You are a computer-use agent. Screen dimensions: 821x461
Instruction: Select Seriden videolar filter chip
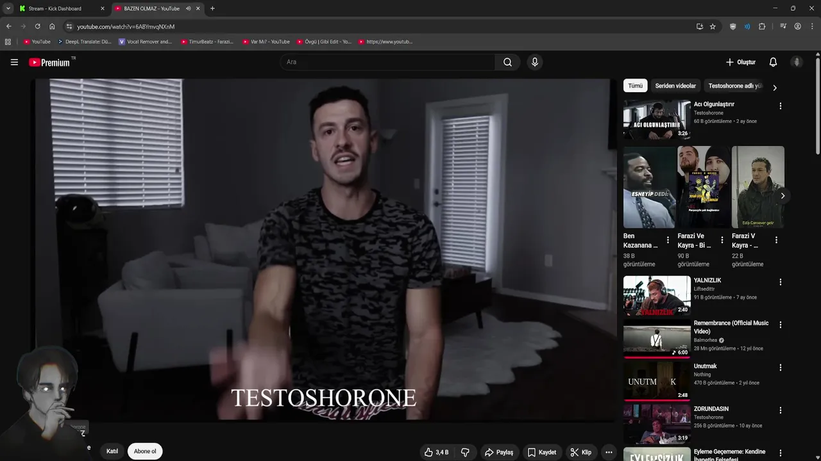point(675,86)
